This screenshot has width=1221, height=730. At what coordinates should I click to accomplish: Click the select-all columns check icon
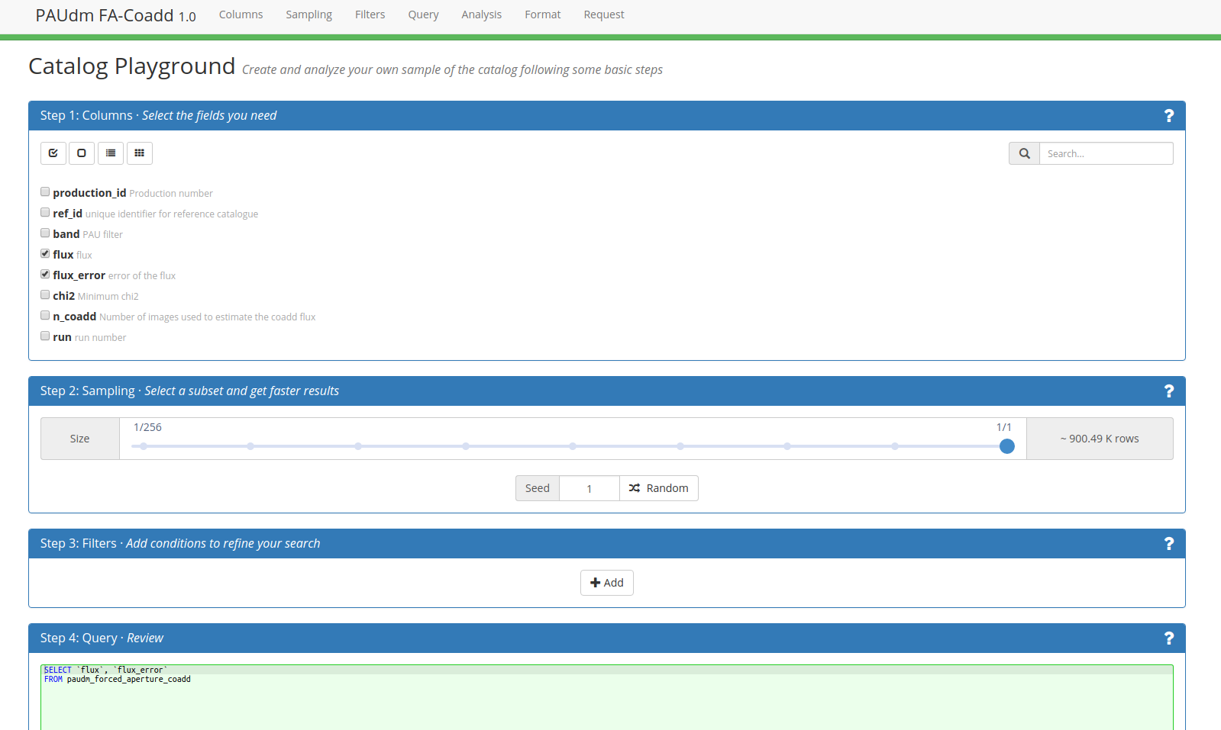tap(53, 153)
